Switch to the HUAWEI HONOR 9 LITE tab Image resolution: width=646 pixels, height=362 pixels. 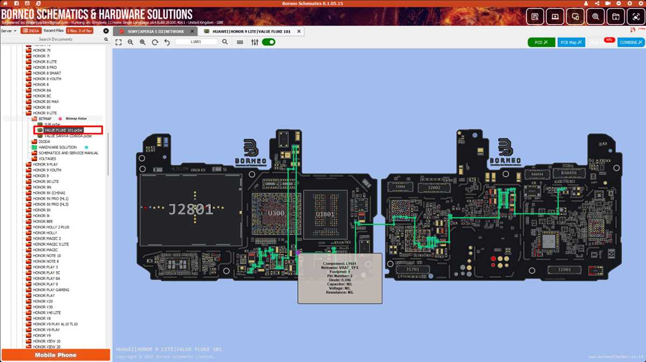point(251,31)
